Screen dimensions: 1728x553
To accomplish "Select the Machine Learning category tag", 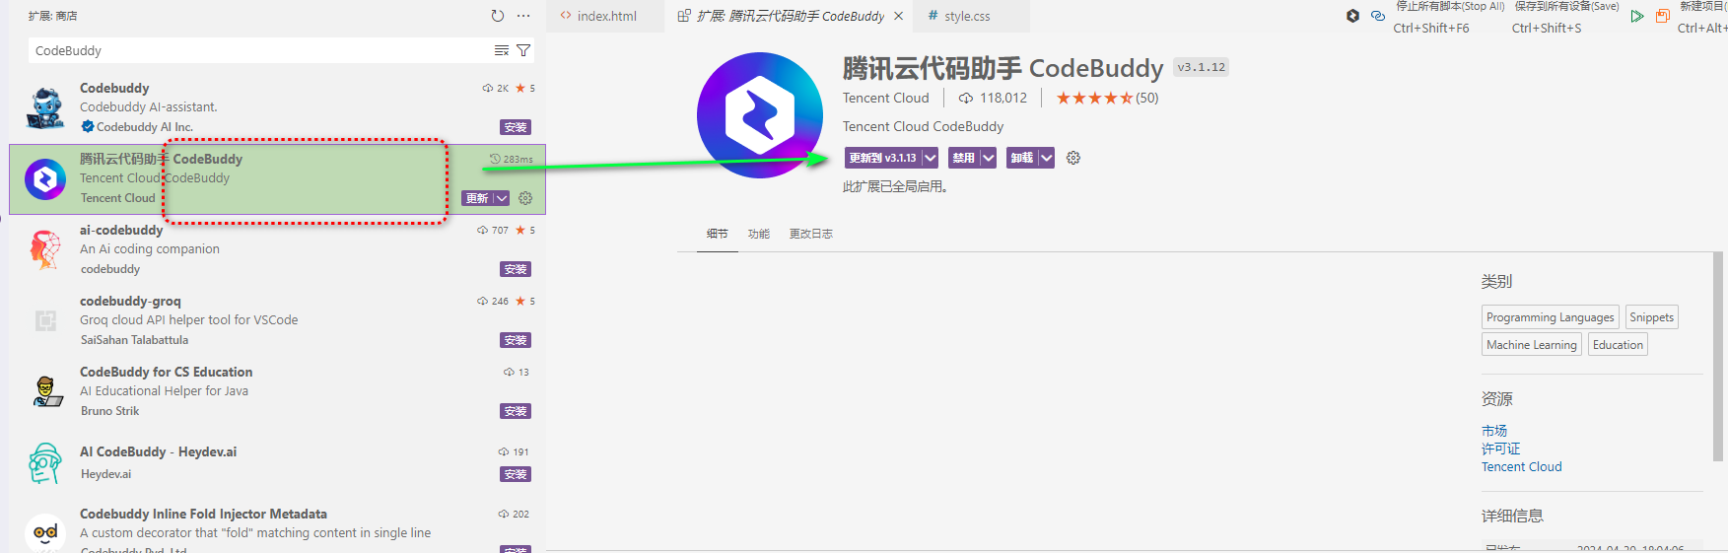I will (x=1531, y=345).
